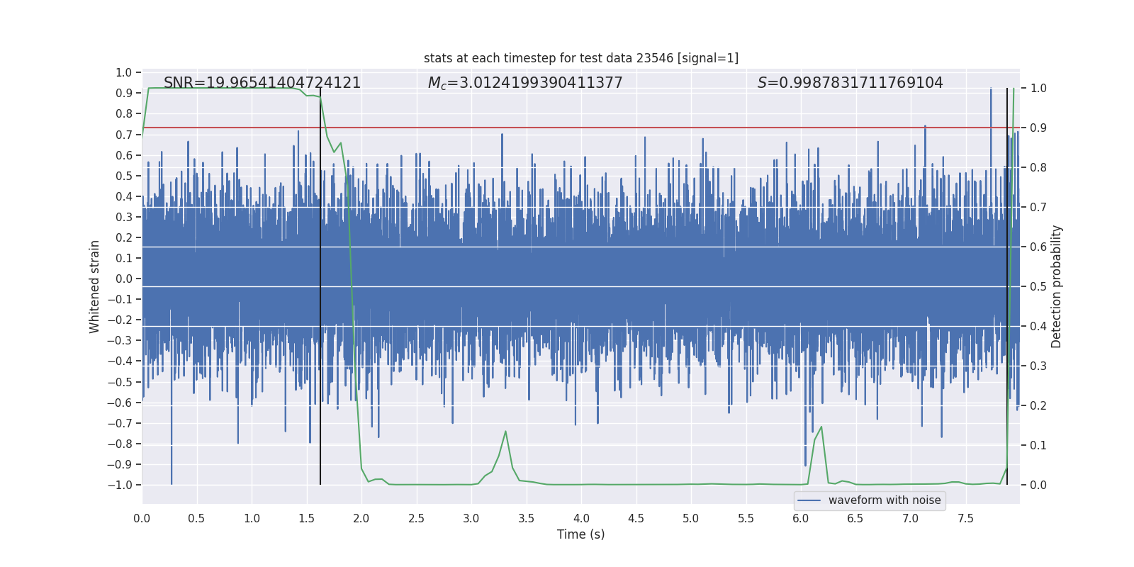This screenshot has width=1134, height=567.
Task: Click the 'Detection probability' right axis label
Action: tap(1057, 286)
